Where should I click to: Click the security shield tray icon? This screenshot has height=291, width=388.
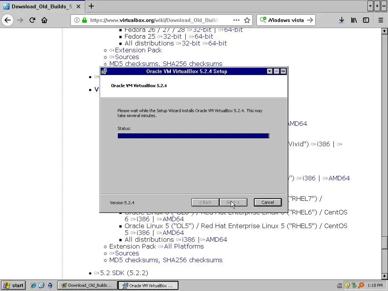tap(347, 285)
